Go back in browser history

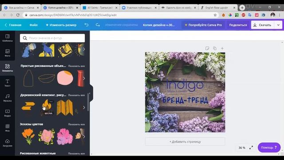click(x=5, y=15)
